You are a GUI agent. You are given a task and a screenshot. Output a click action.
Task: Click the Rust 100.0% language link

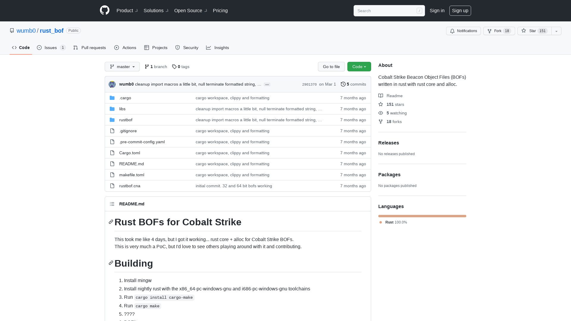click(393, 222)
